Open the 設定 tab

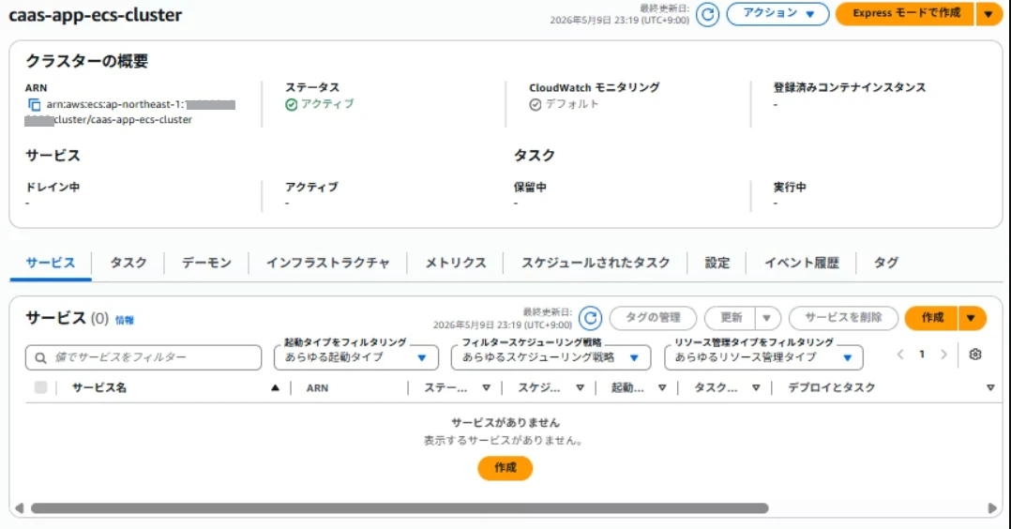(x=717, y=263)
